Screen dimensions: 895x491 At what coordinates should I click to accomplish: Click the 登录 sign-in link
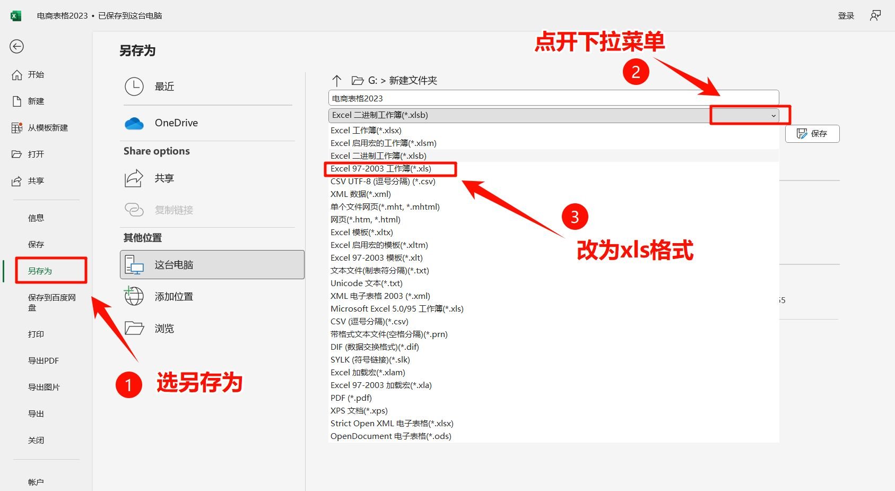(x=846, y=15)
